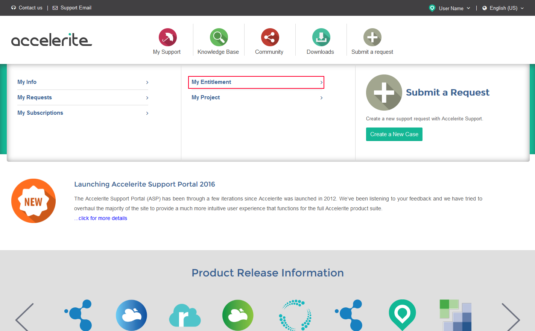This screenshot has width=535, height=331.
Task: Select the teal cloud 'r' product icon
Action: (x=185, y=315)
